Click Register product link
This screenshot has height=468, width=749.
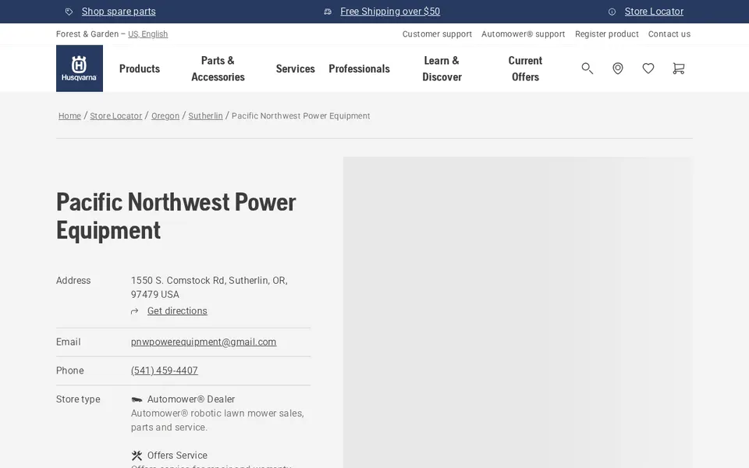[x=607, y=34]
